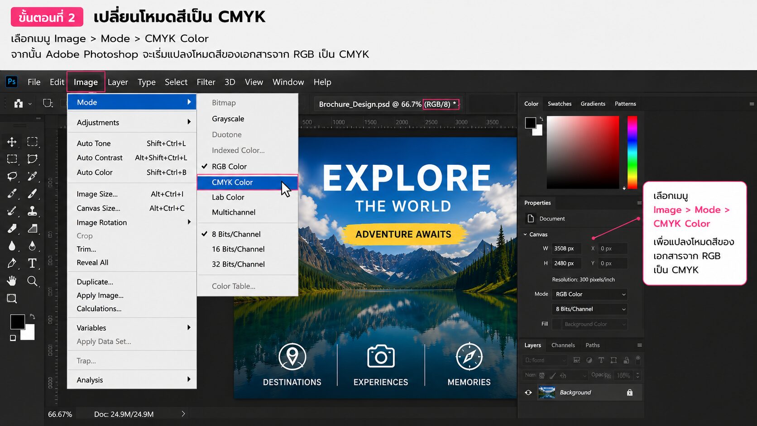This screenshot has width=757, height=426.
Task: Filter layers by type (T) icon
Action: 601,360
